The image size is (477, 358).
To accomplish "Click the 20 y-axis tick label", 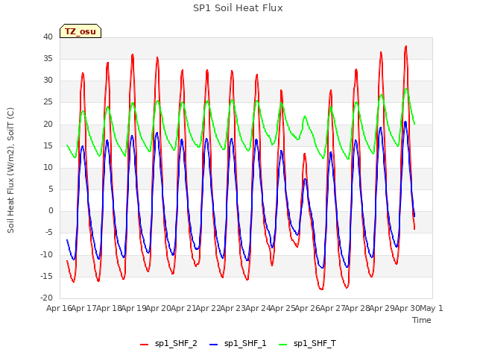I will (48, 124).
